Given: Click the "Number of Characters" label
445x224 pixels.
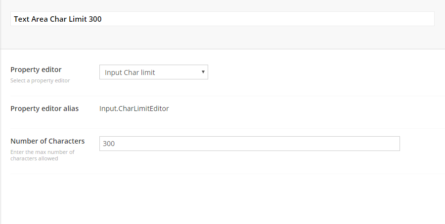Looking at the screenshot, I should 47,141.
